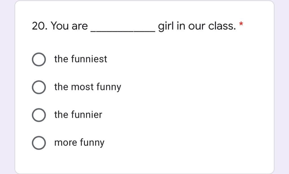Pick the radio button beside "the funnier"
The image size is (289, 174).
[x=39, y=115]
